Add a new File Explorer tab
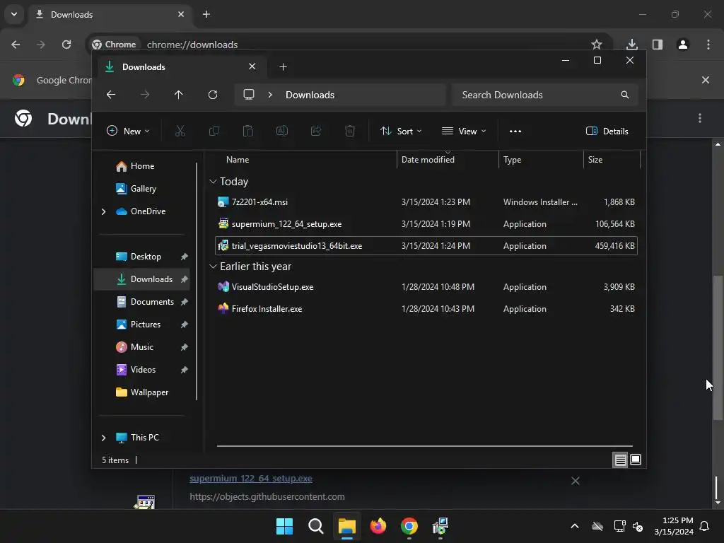The image size is (724, 543). (283, 67)
